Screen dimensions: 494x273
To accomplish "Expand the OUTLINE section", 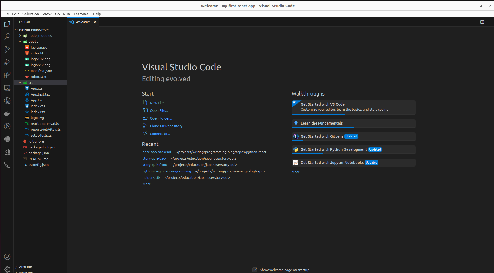I will pyautogui.click(x=25, y=267).
